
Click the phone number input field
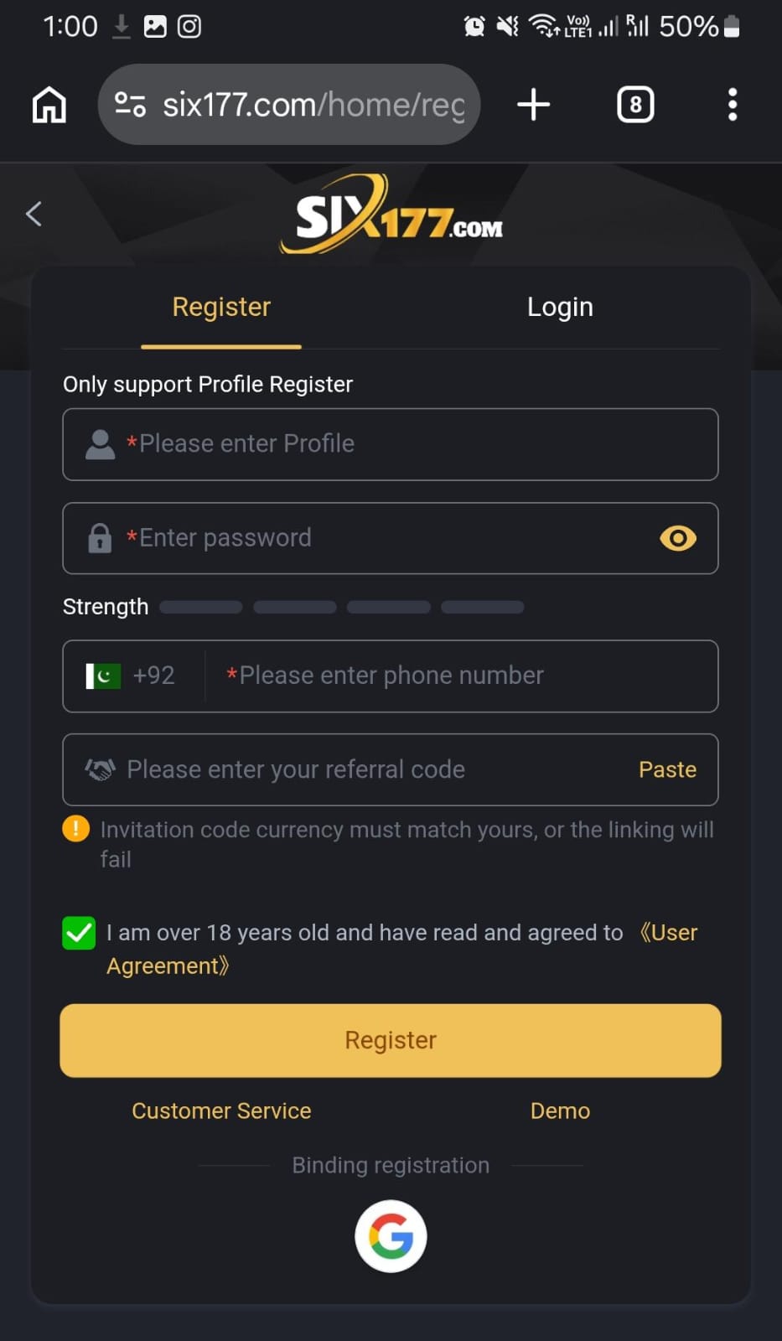tap(461, 676)
